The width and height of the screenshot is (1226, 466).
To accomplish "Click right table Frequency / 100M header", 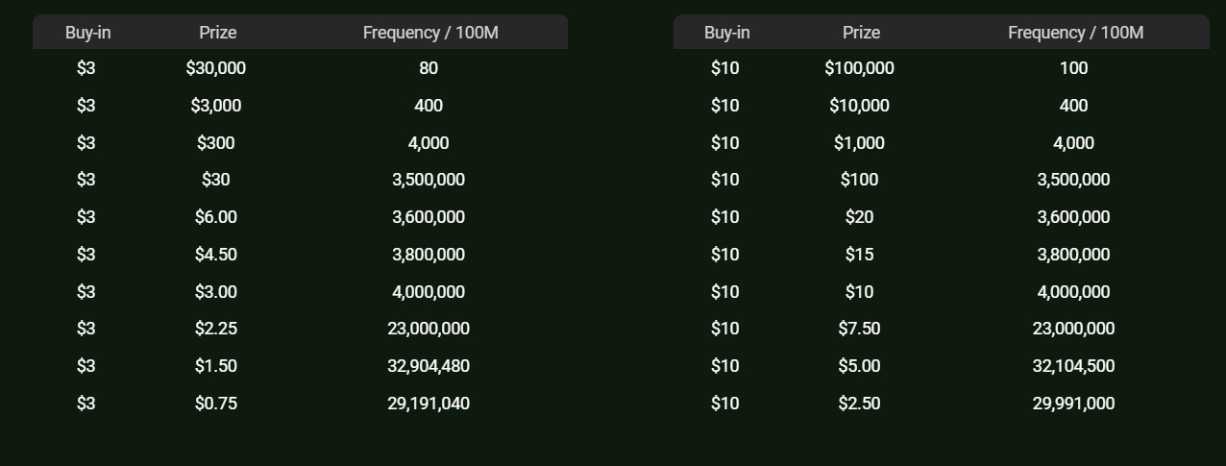I will click(1075, 33).
